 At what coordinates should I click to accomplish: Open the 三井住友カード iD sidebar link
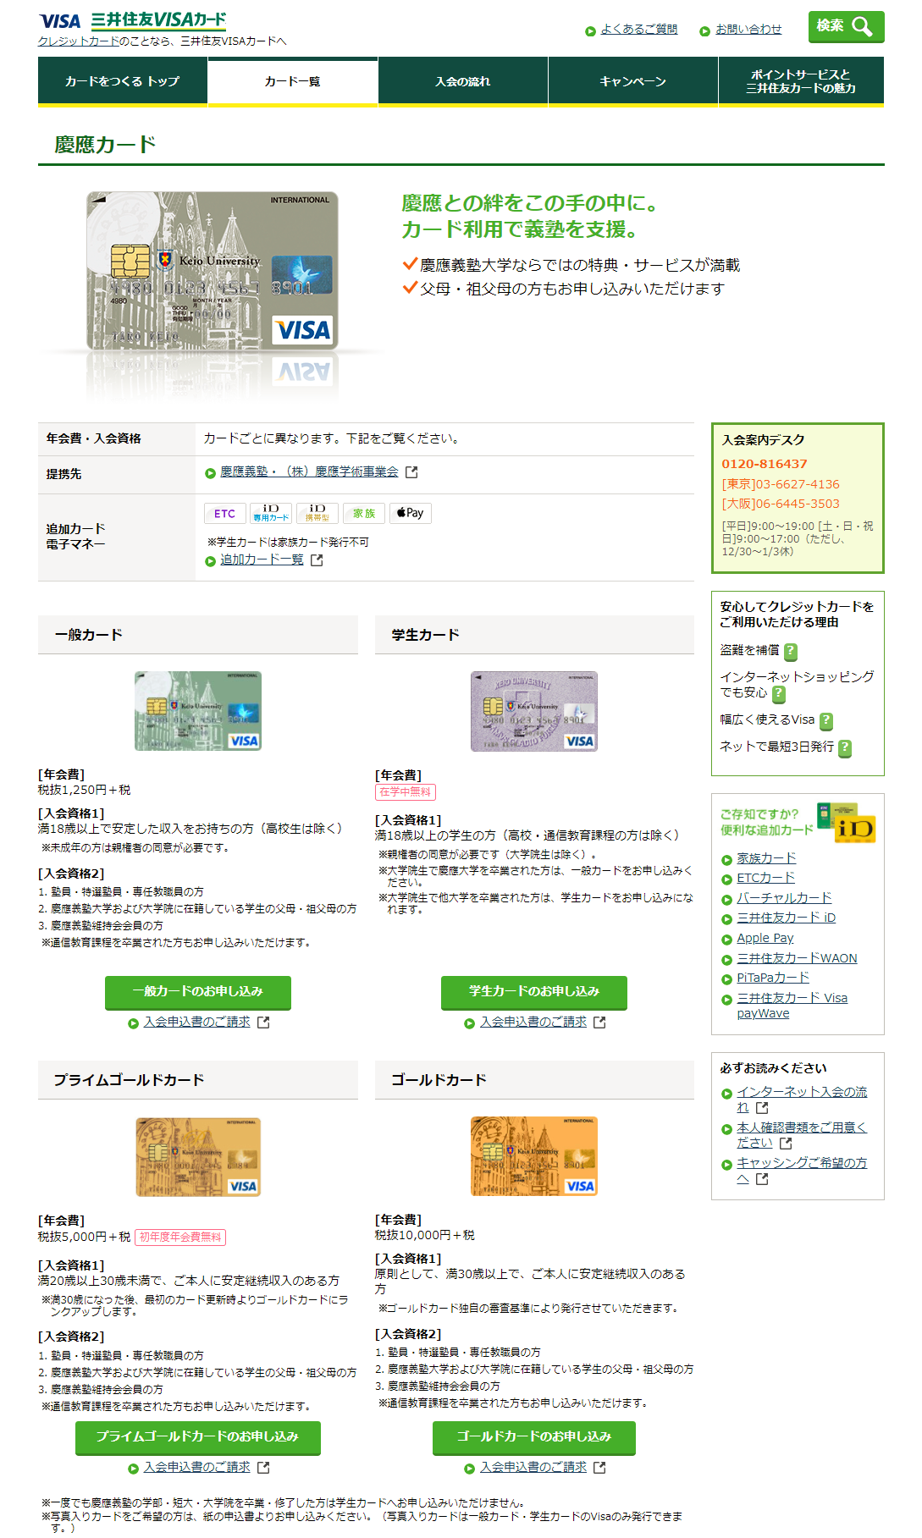(786, 918)
